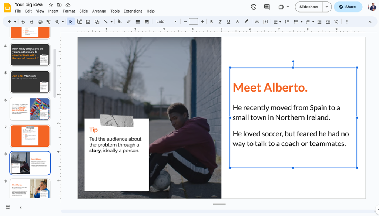This screenshot has height=216, width=379.
Task: Open the Slideshow split-button dropdown arrow
Action: (x=326, y=7)
